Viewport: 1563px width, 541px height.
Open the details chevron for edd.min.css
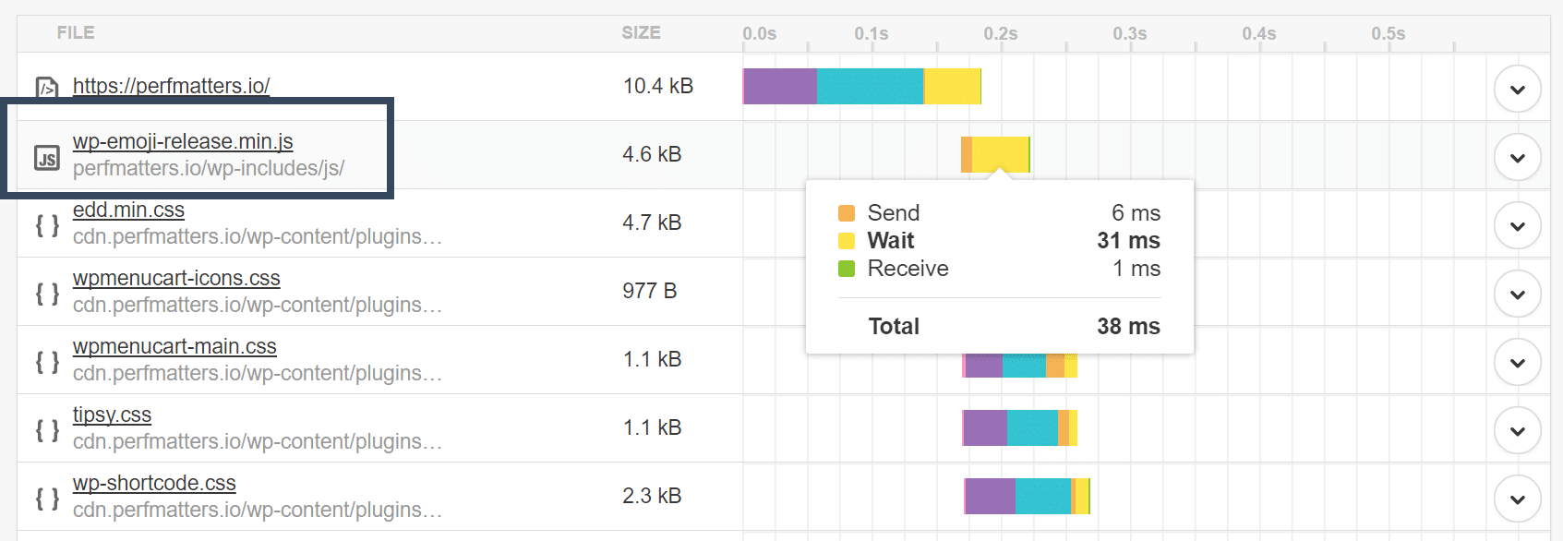[x=1518, y=224]
